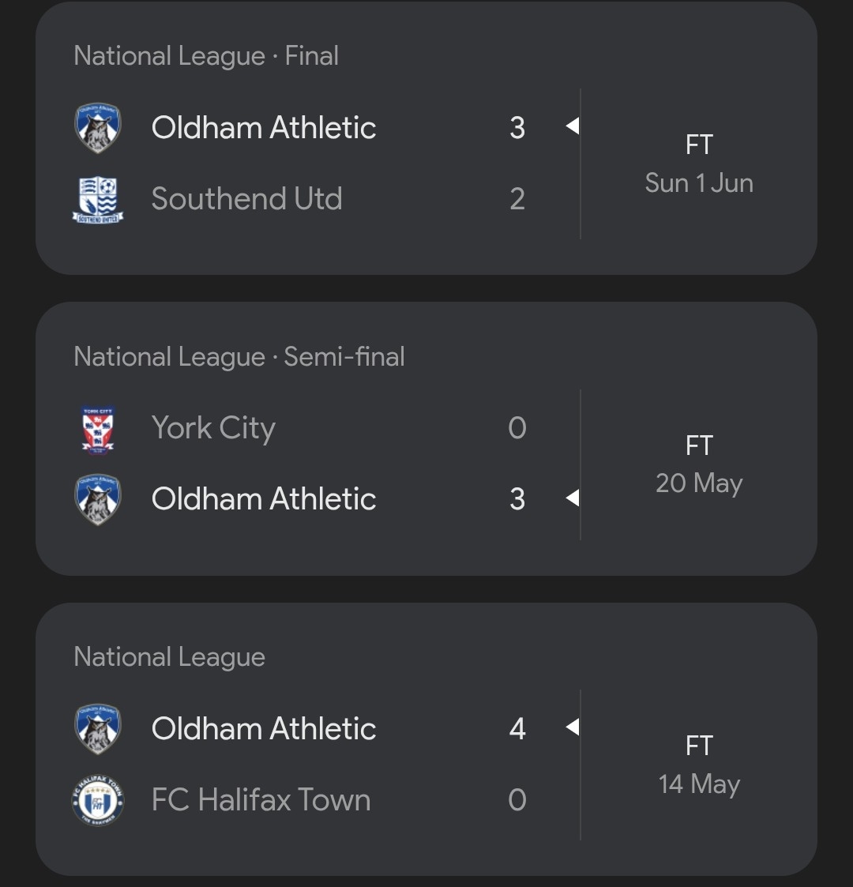Click Southend Utd's score of 2
The width and height of the screenshot is (853, 887).
[x=517, y=199]
